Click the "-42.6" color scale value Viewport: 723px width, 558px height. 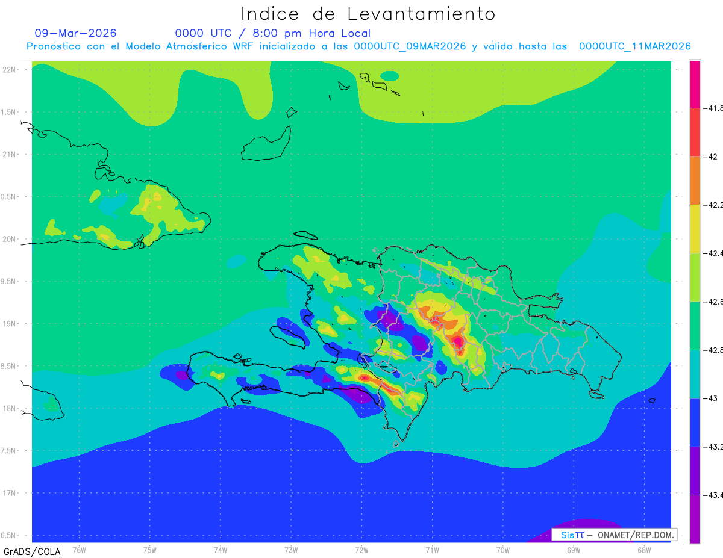click(x=713, y=302)
